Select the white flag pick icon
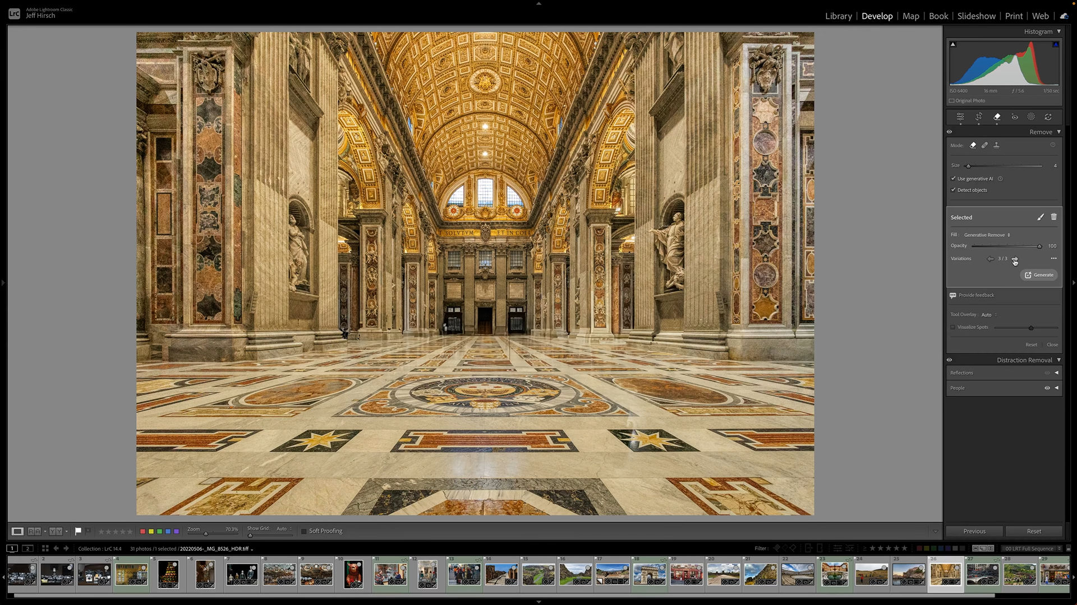 pos(78,531)
